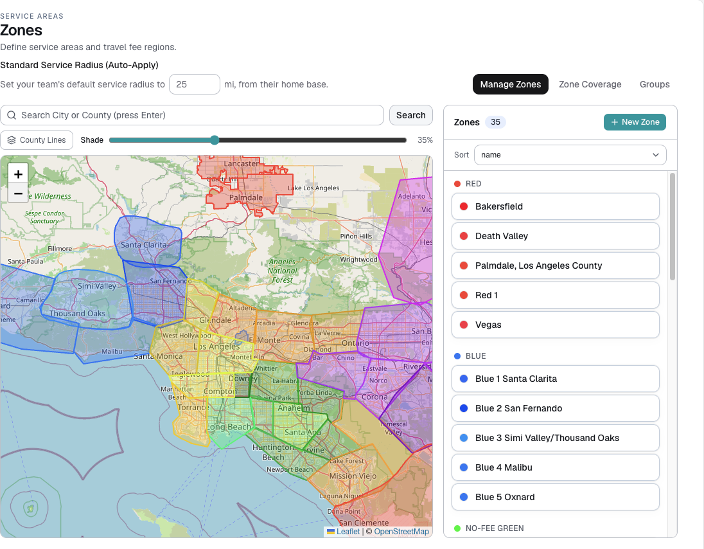Viewport: 704px width, 549px height.
Task: Zoom in on the map
Action: click(19, 174)
